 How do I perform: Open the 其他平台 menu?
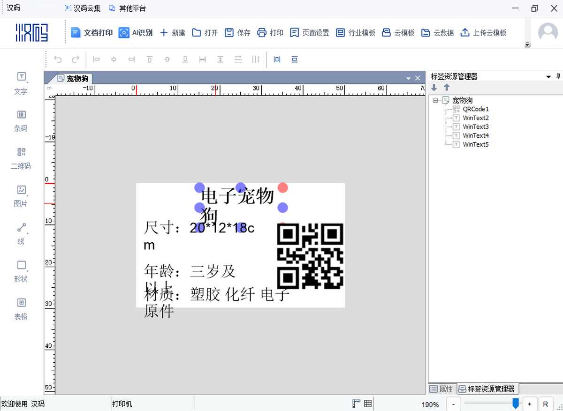127,8
